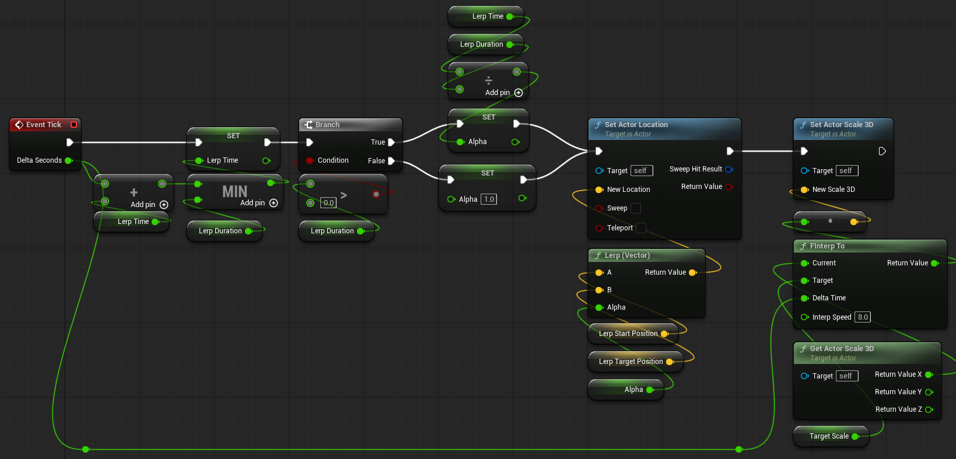Image resolution: width=956 pixels, height=459 pixels.
Task: Click the Interp Speed value field
Action: [863, 317]
